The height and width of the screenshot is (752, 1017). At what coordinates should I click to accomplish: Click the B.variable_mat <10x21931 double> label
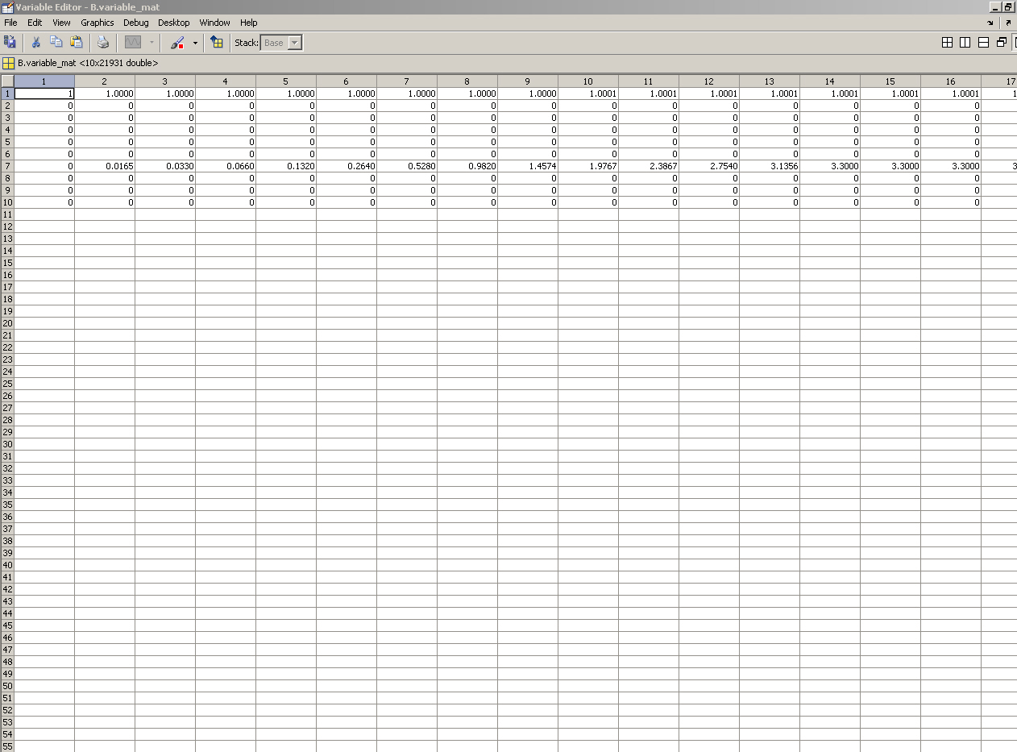(x=88, y=63)
